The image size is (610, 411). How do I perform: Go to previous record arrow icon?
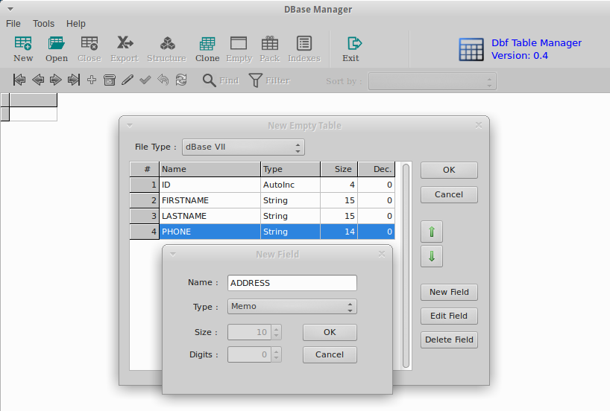pyautogui.click(x=38, y=80)
